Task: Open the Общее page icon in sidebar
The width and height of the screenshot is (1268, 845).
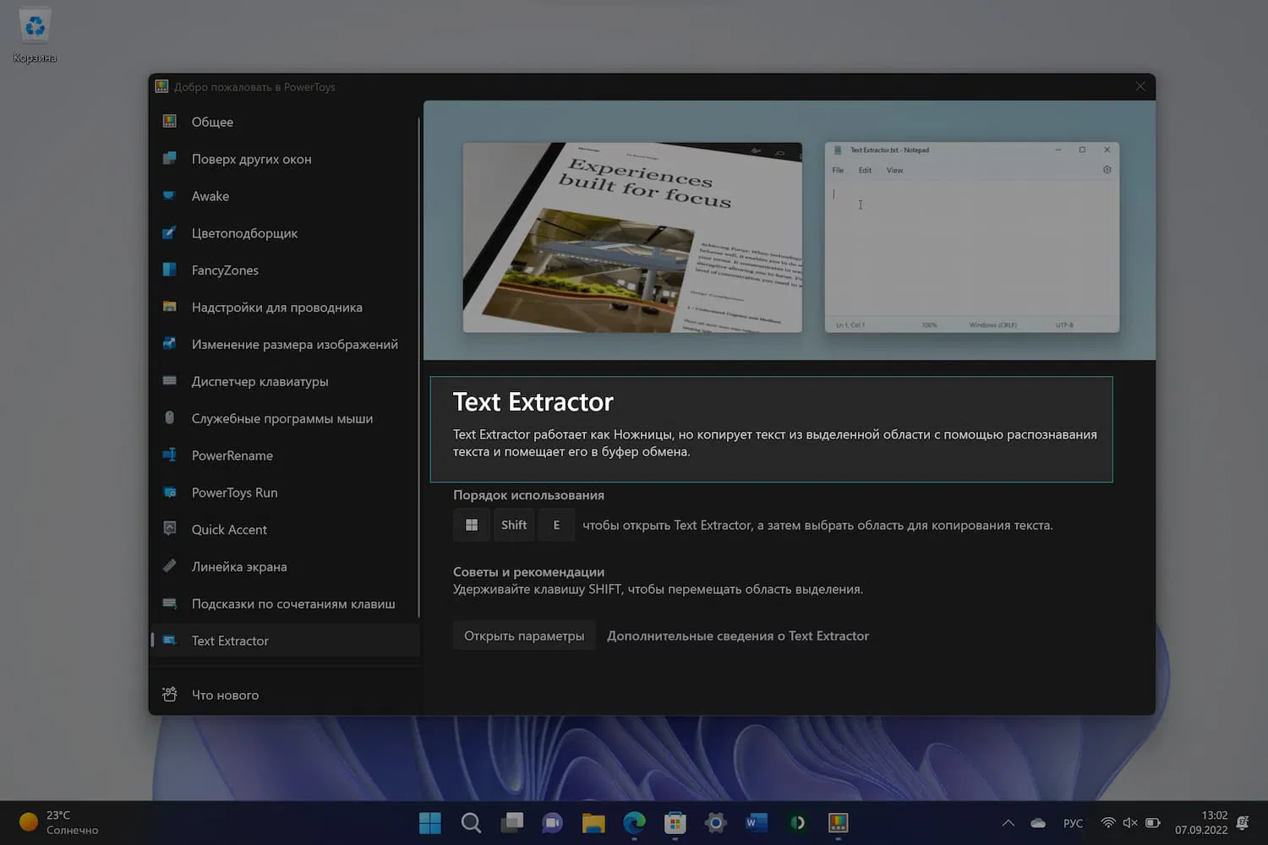Action: click(x=169, y=122)
